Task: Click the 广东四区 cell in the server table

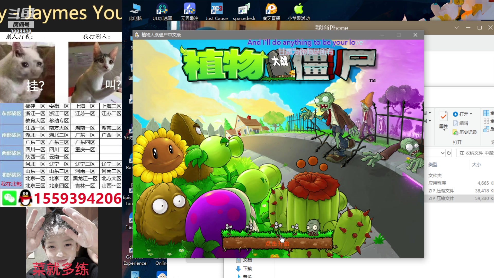Action: click(x=85, y=142)
